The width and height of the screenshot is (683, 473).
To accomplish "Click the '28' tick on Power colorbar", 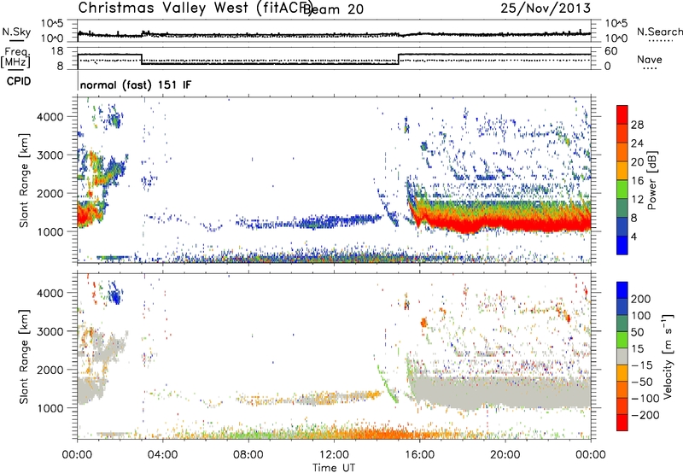I will (x=637, y=125).
